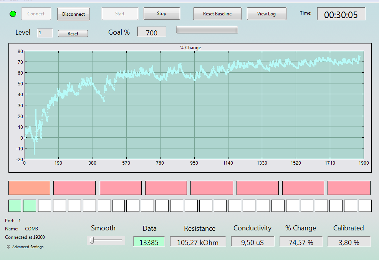Select the last pink stage block
This screenshot has width=379, height=260.
click(x=349, y=188)
